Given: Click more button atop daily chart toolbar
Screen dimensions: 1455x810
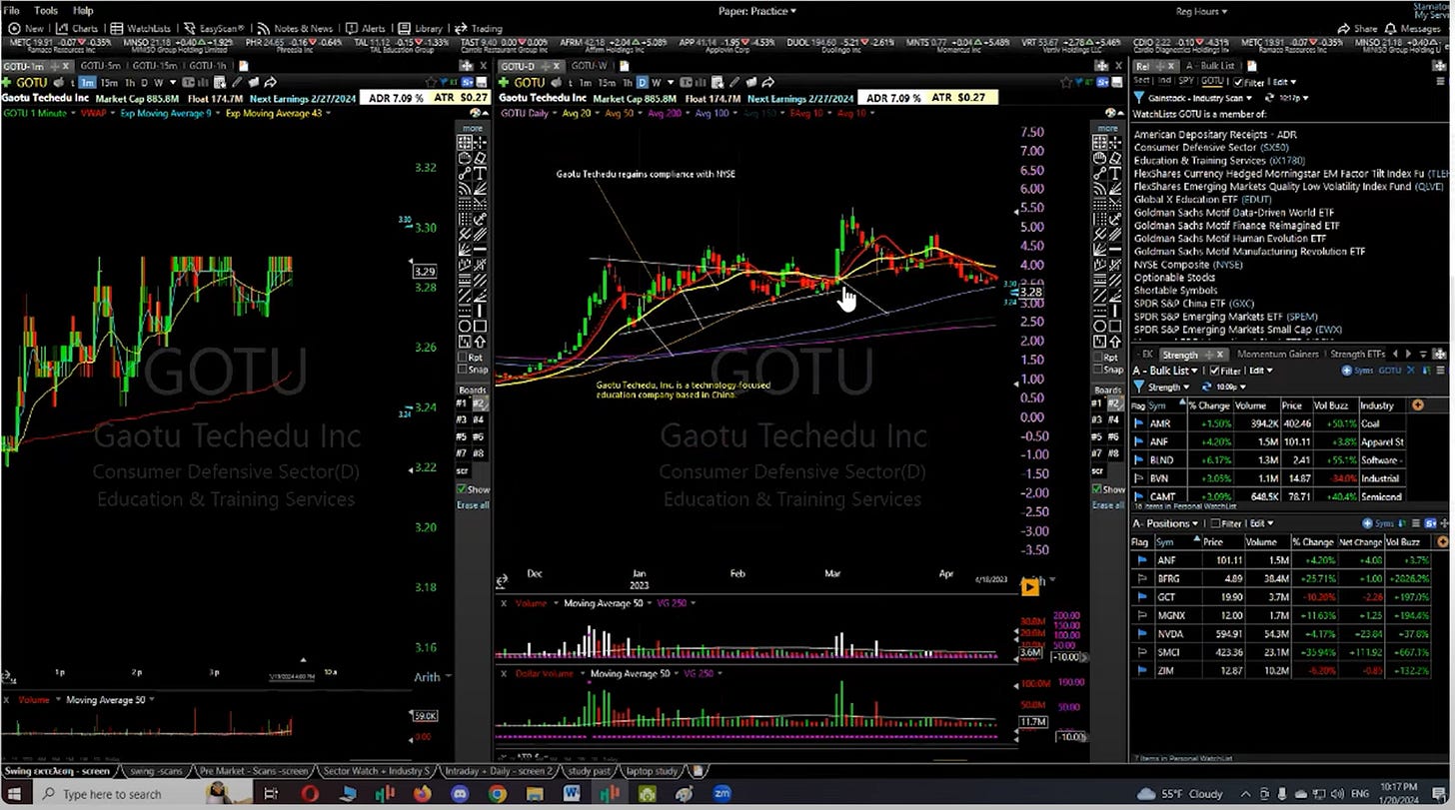Looking at the screenshot, I should (1108, 128).
